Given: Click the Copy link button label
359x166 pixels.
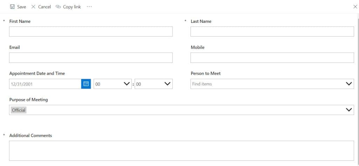Looking at the screenshot, I should 72,7.
